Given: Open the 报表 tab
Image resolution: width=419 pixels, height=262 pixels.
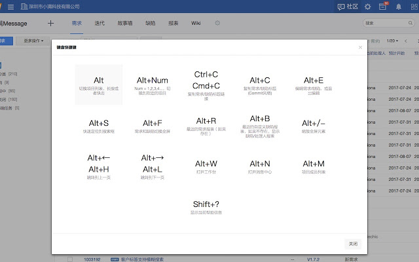Looking at the screenshot, I should pyautogui.click(x=173, y=23).
